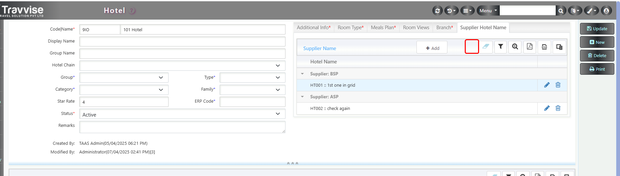This screenshot has height=176, width=620.
Task: Click the top bar search input
Action: click(528, 11)
